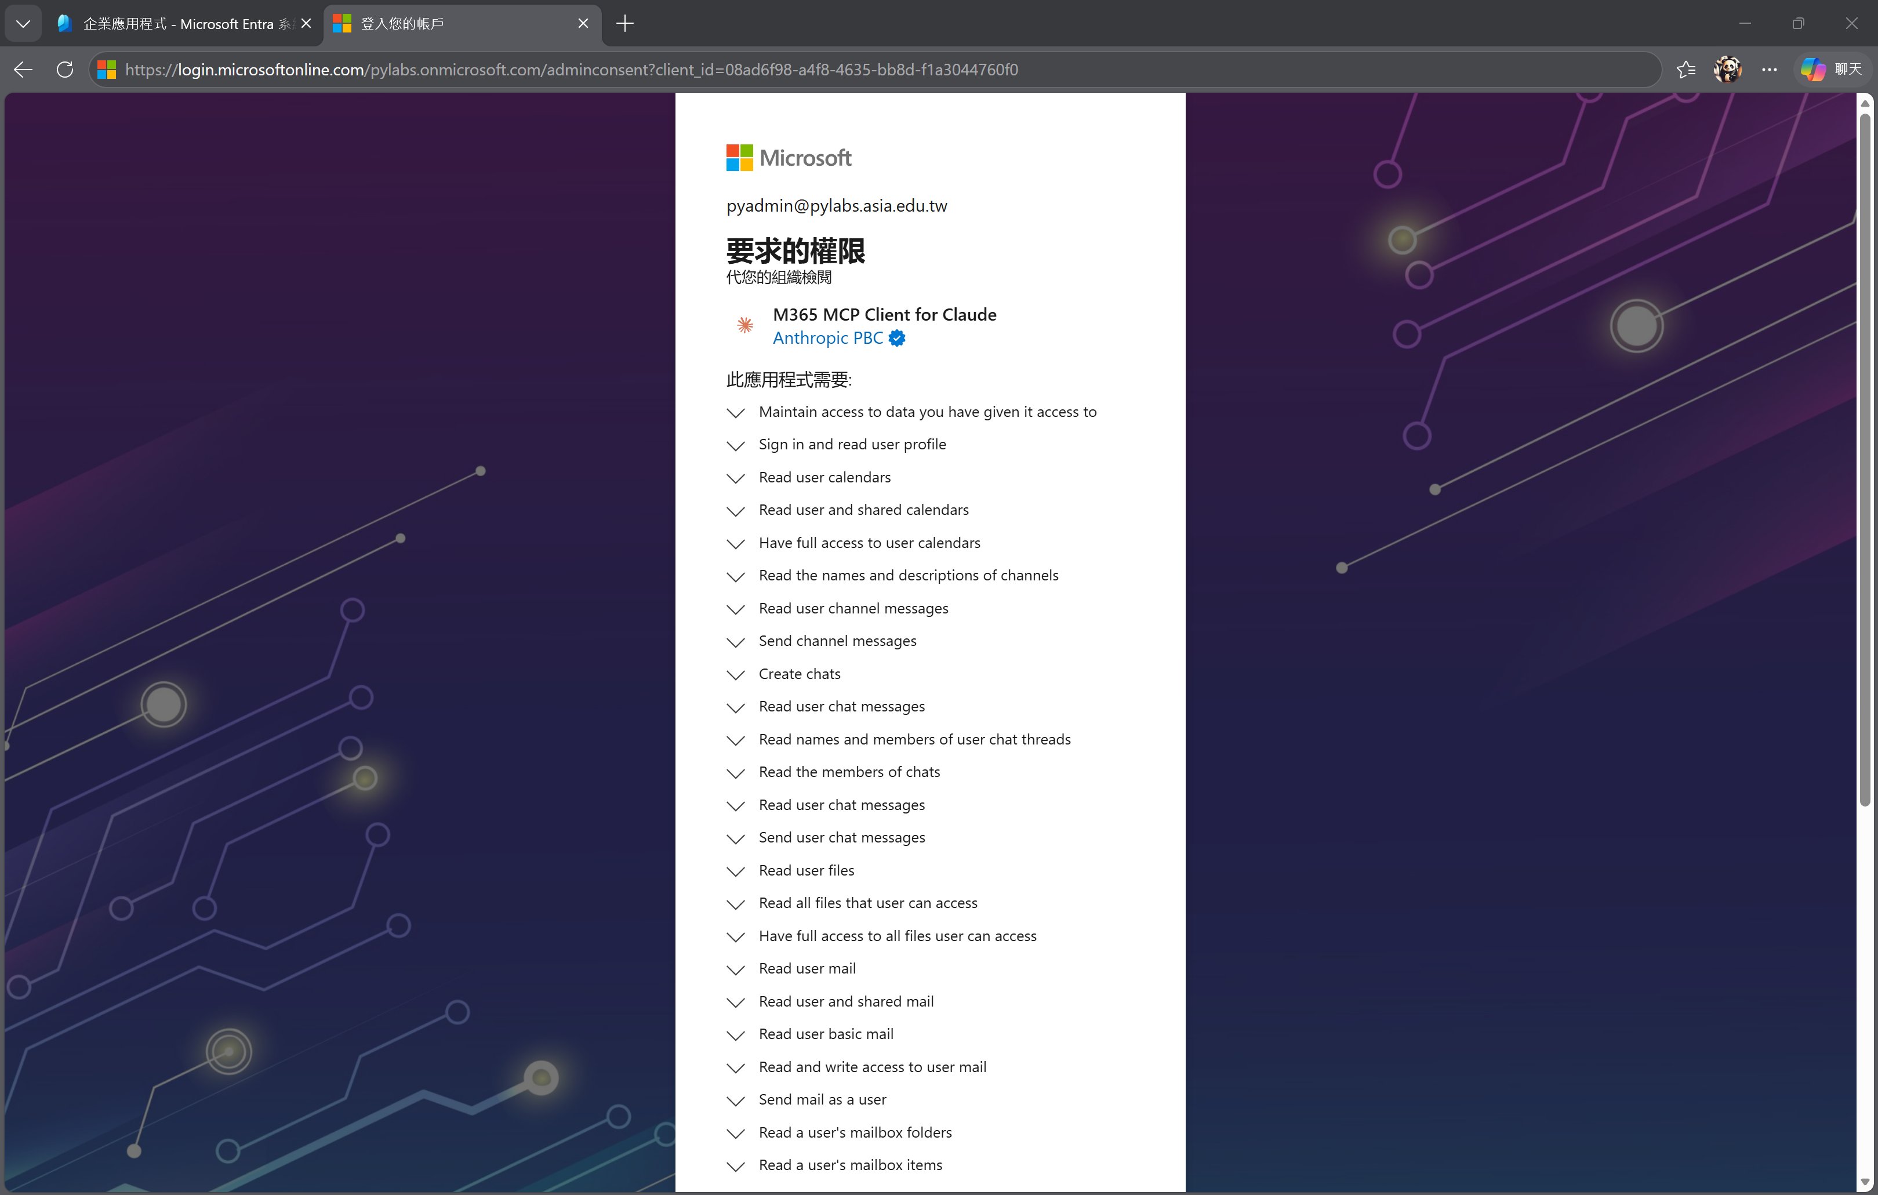Viewport: 1878px width, 1195px height.
Task: Click the page vertical scrollbar thumb
Action: tap(1865, 460)
